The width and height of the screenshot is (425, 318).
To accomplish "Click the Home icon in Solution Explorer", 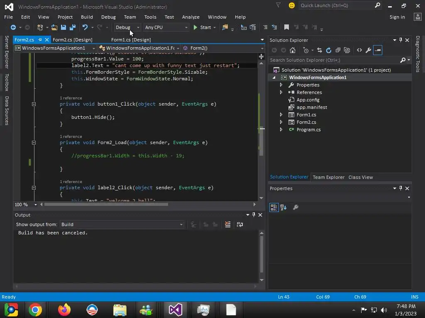I will point(293,50).
